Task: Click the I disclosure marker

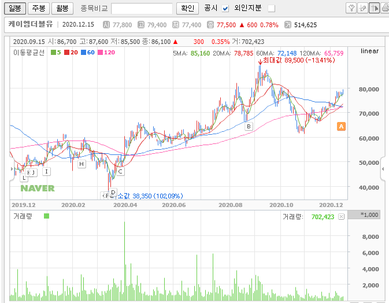Action: click(x=46, y=172)
